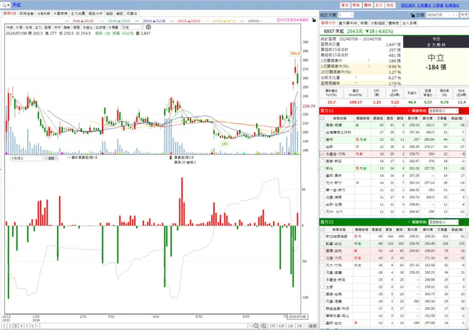Tick the checkbox in the 買方15 header row
The image size is (469, 330).
pos(322,118)
